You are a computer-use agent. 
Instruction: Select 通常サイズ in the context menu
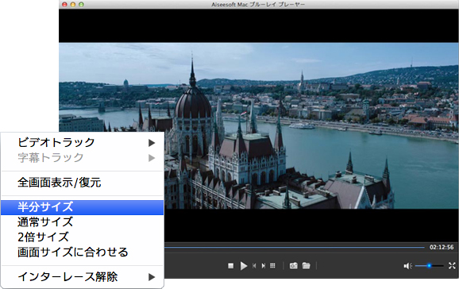pyautogui.click(x=83, y=222)
